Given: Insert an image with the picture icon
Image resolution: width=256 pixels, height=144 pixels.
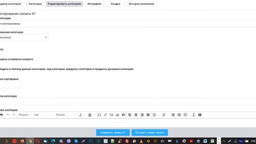Looking at the screenshot, I should click(118, 115).
